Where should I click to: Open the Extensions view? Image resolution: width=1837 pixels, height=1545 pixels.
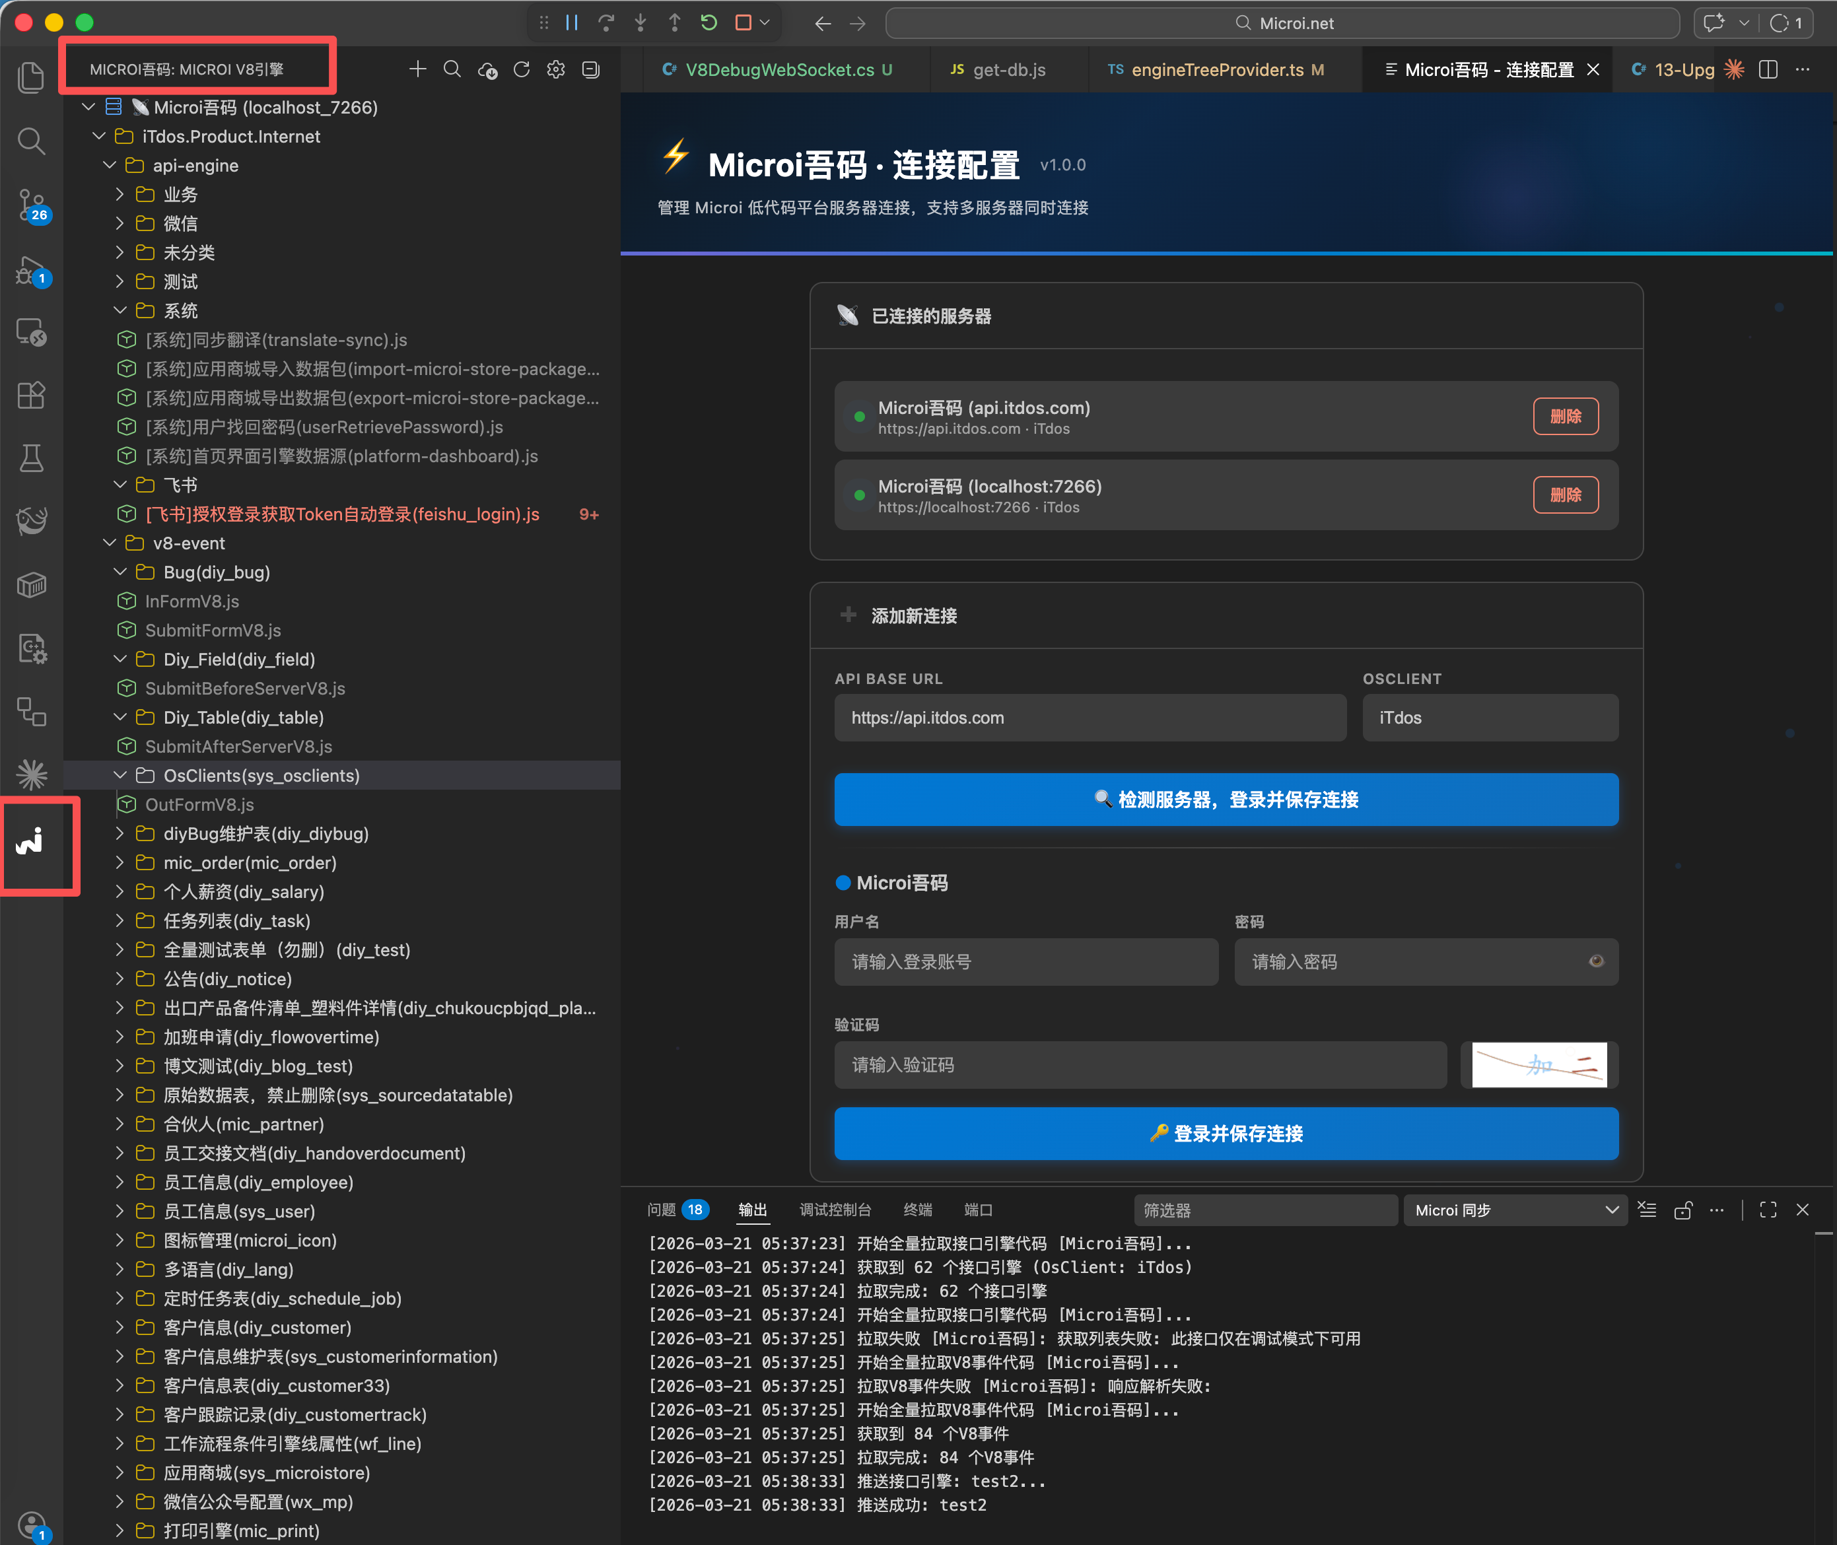click(x=32, y=395)
